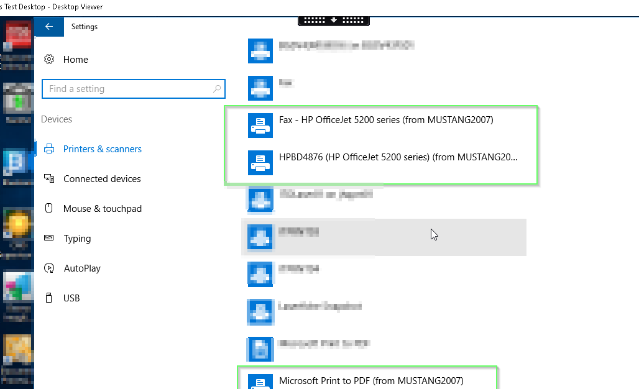This screenshot has height=389, width=639.
Task: Click the USB drive icon
Action: [49, 298]
